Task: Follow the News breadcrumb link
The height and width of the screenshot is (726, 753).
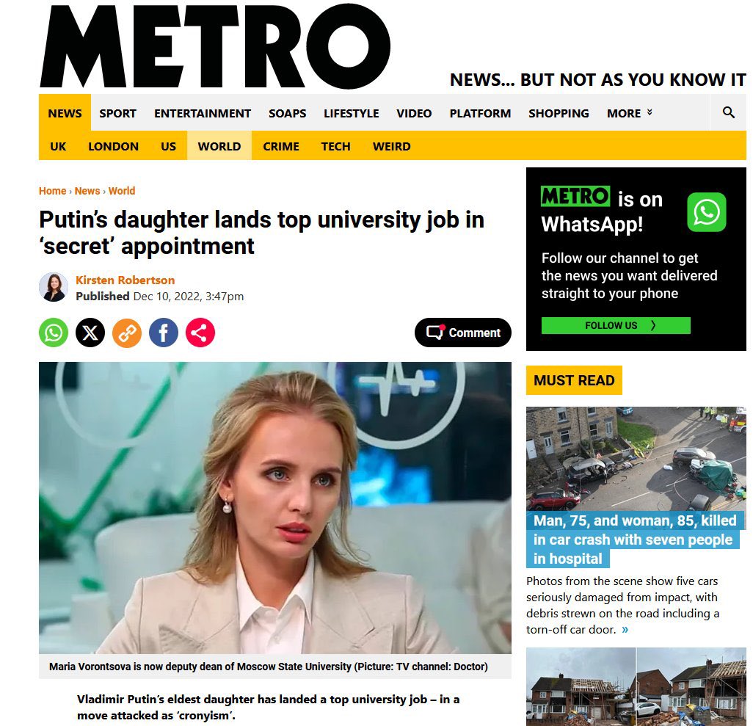Action: pos(87,191)
